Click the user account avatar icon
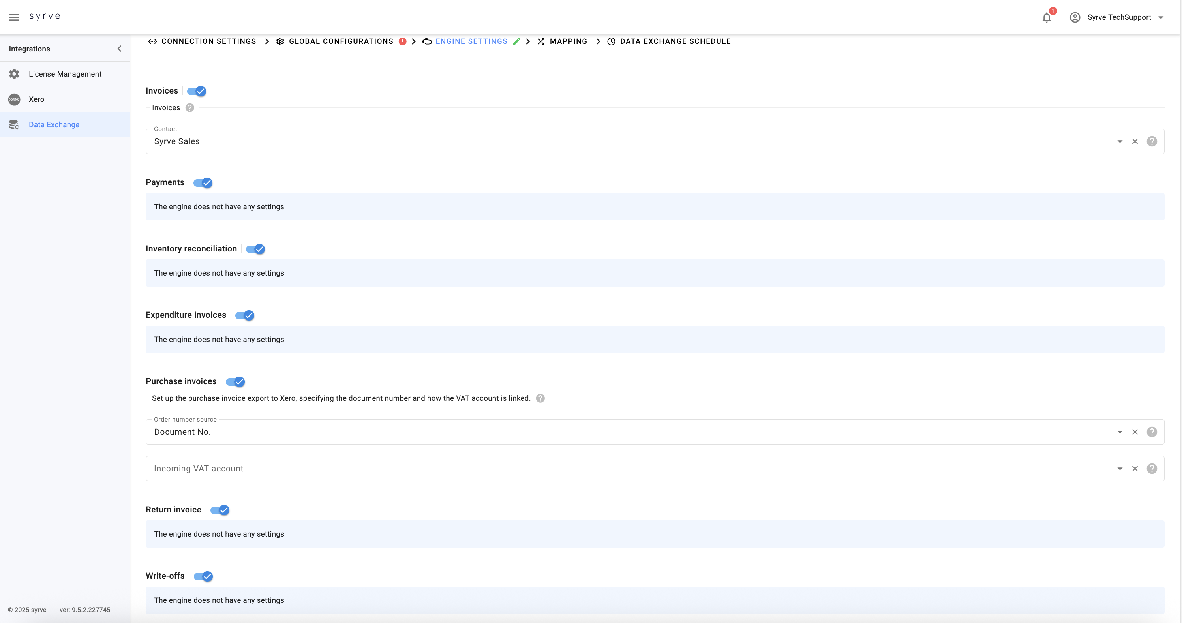Image resolution: width=1182 pixels, height=623 pixels. pos(1075,17)
